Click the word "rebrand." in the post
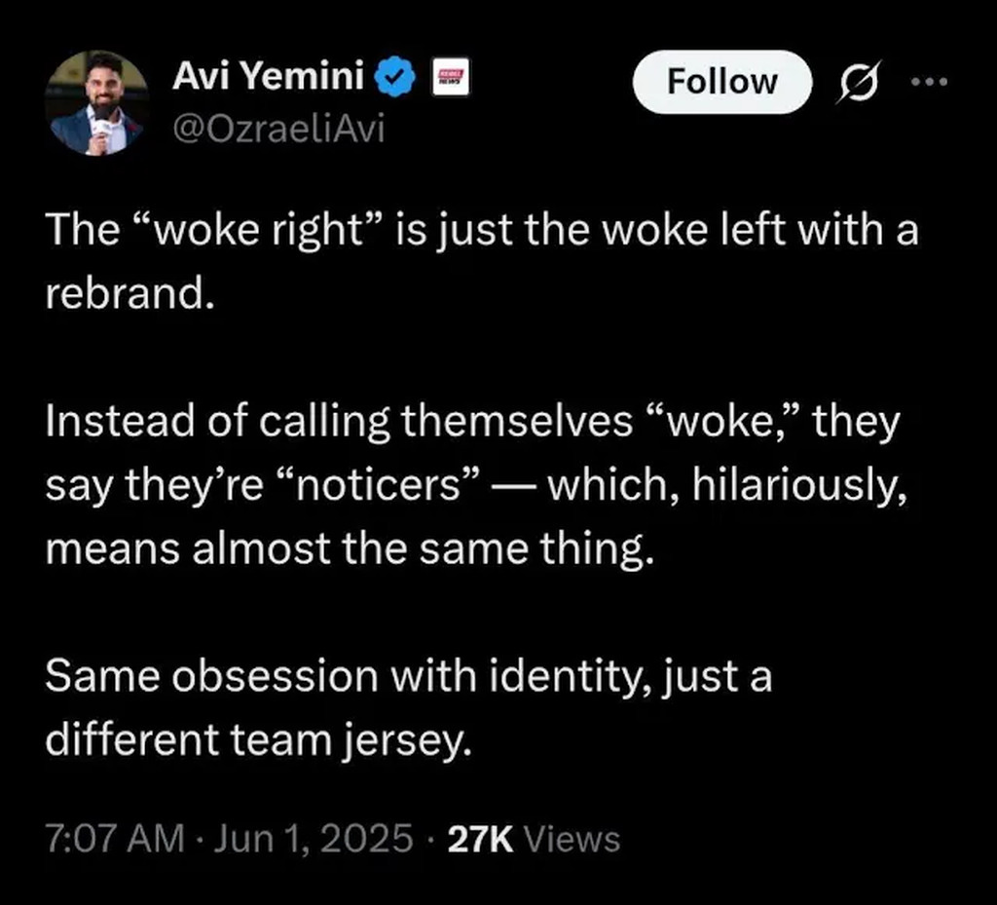997x905 pixels. (129, 294)
